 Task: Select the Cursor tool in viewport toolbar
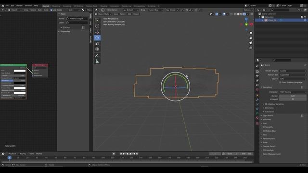click(97, 26)
